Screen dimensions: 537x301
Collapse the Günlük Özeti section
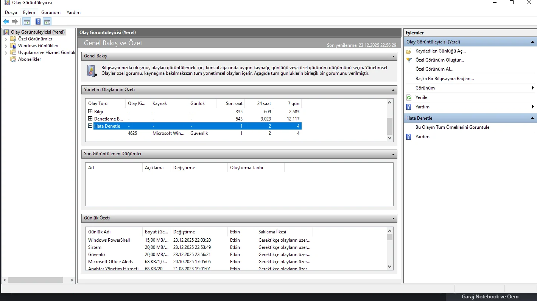[394, 218]
